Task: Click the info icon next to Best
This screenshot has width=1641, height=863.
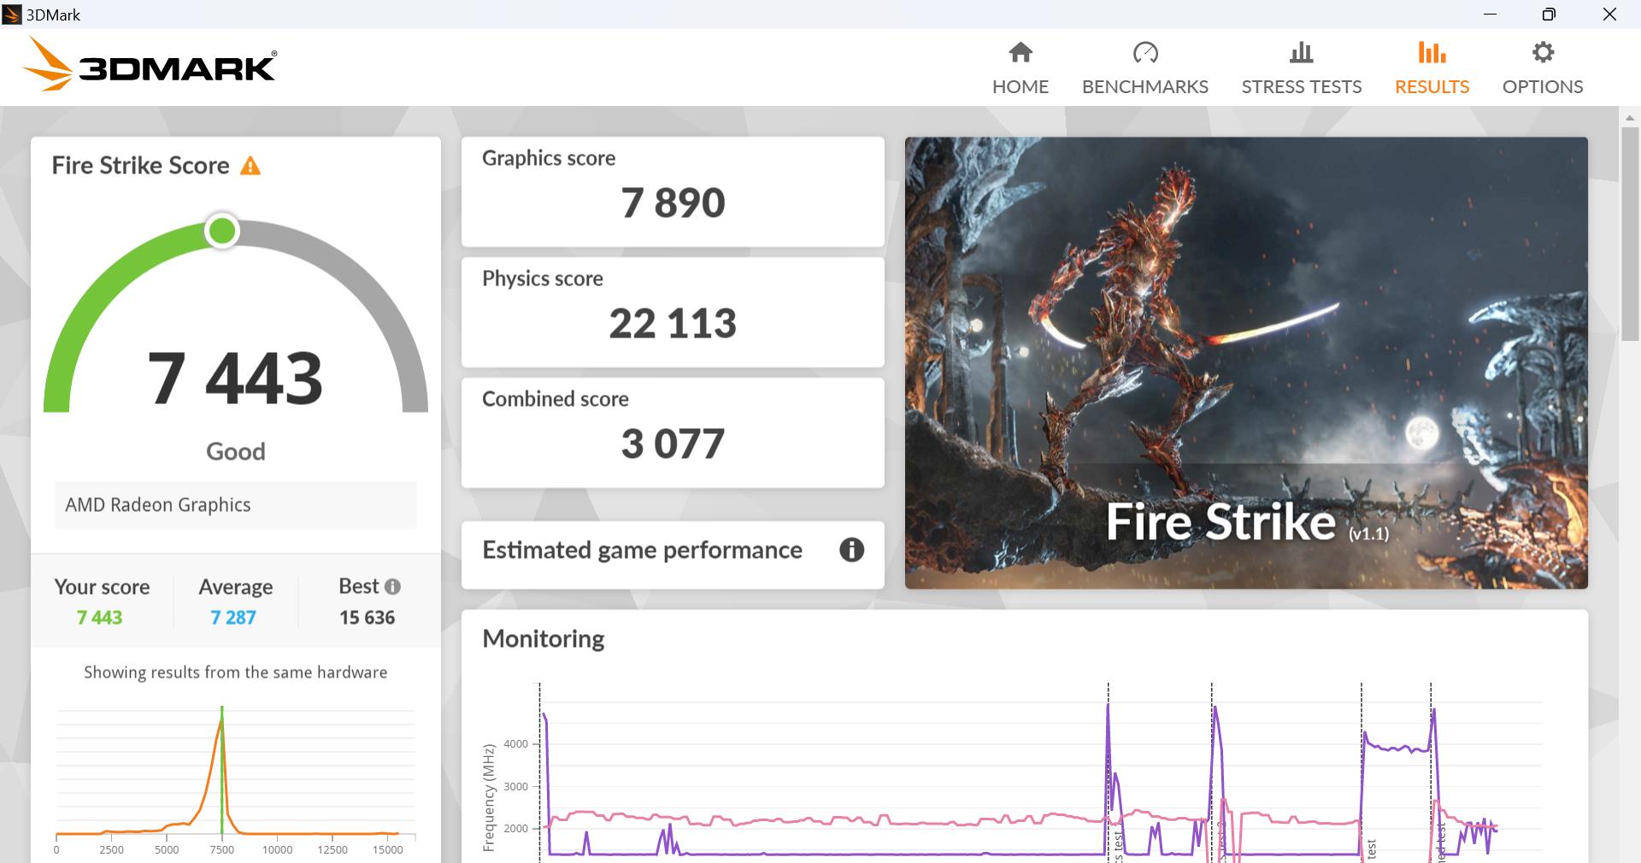Action: click(x=392, y=587)
